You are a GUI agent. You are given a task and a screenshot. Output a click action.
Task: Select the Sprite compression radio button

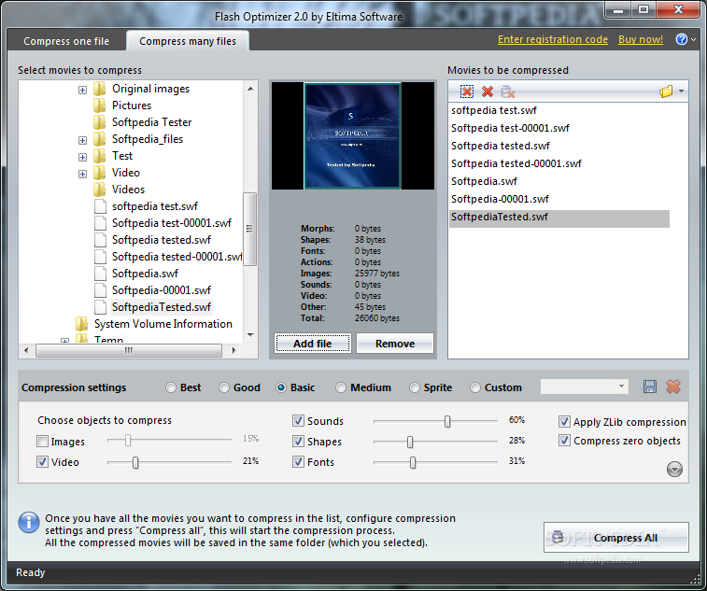pos(414,387)
